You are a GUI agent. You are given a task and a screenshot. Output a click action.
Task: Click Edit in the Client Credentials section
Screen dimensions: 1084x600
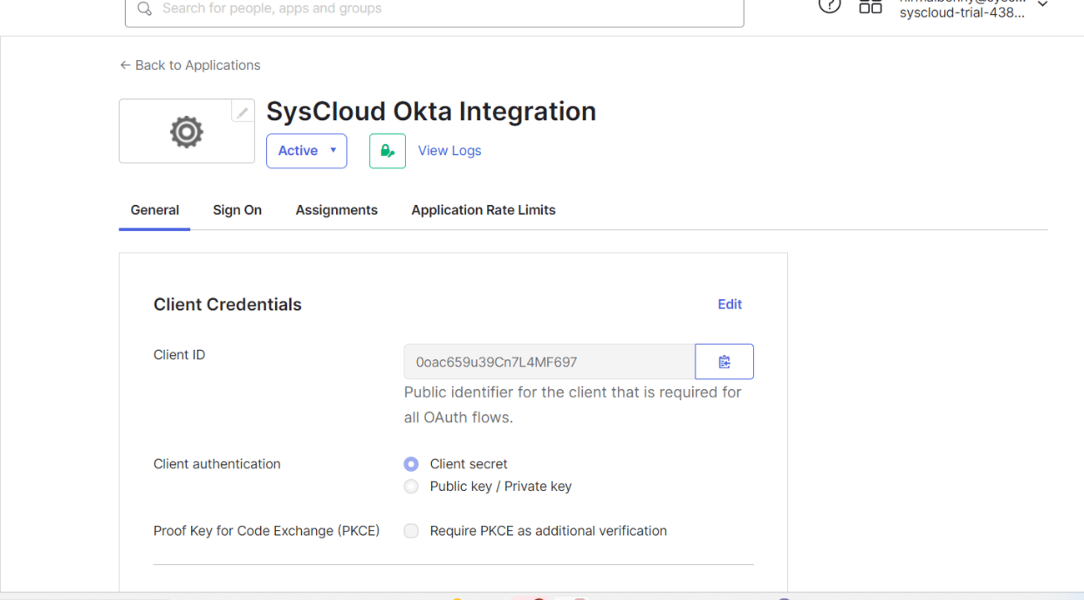[730, 304]
